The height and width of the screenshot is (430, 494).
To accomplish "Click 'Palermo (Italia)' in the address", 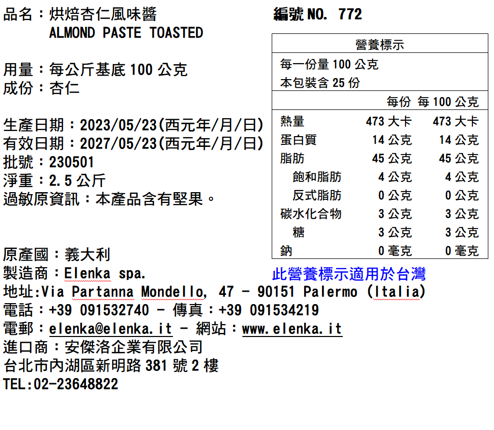I will [364, 292].
